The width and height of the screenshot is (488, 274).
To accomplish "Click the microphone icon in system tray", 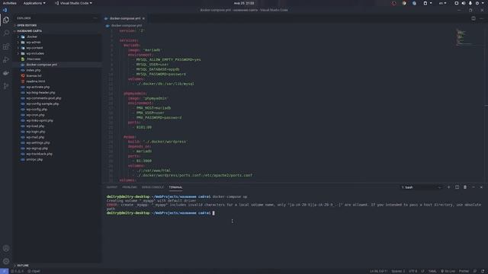I will 470,3.
